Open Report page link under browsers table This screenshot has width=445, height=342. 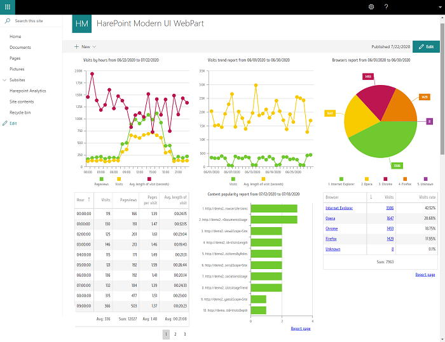pyautogui.click(x=425, y=275)
